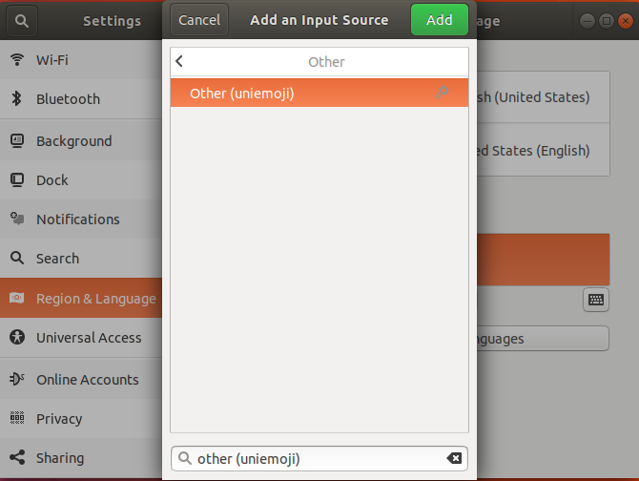Clear the input source search field
Image resolution: width=639 pixels, height=481 pixels.
click(x=454, y=459)
